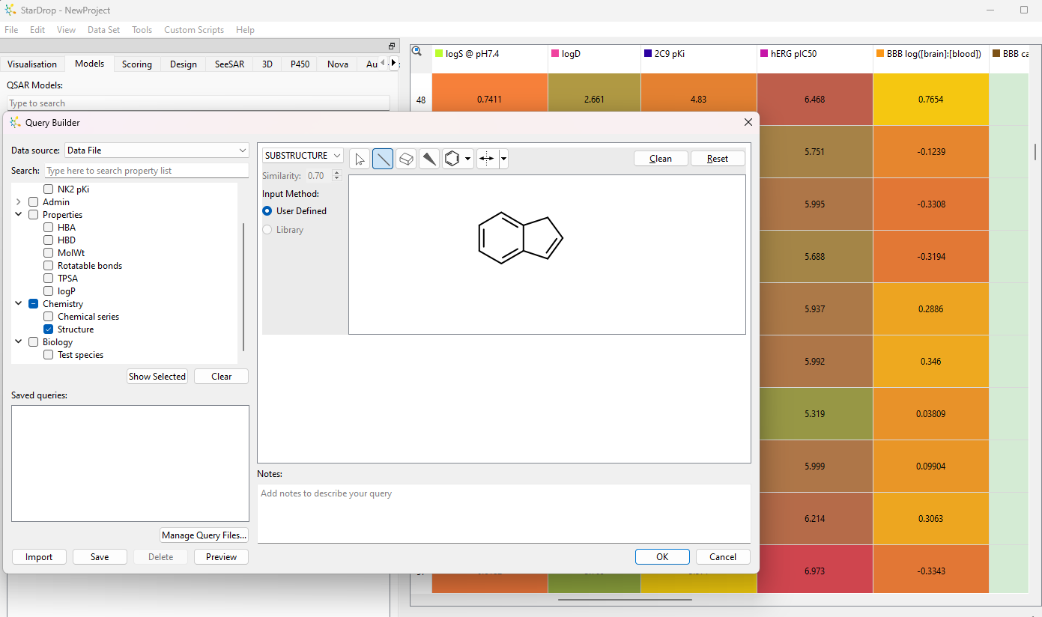The width and height of the screenshot is (1042, 617).
Task: Click the green logS @ pH7.4 color swatch
Action: click(439, 54)
